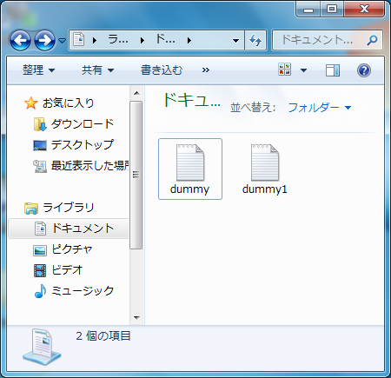Open the 並べ替え フォルダー dropdown
Screen dimensions: 391x378
[320, 108]
